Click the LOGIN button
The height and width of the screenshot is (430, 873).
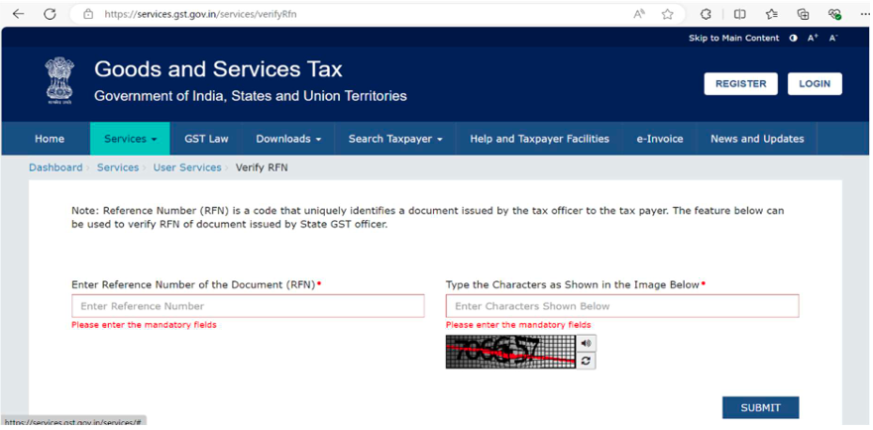[x=815, y=83]
